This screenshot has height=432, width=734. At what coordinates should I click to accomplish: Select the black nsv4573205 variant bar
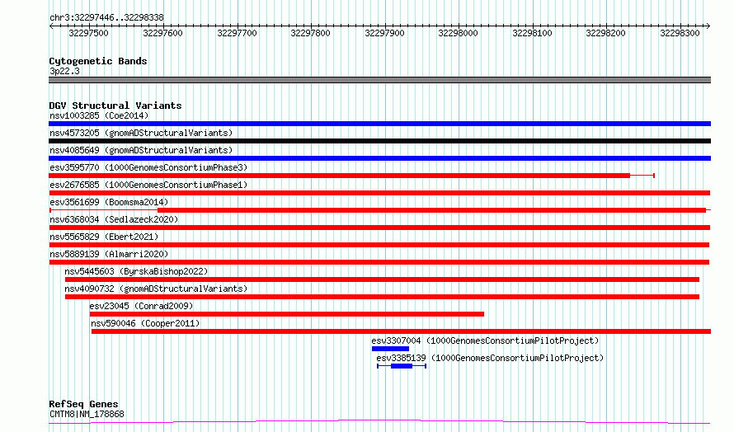click(x=379, y=141)
